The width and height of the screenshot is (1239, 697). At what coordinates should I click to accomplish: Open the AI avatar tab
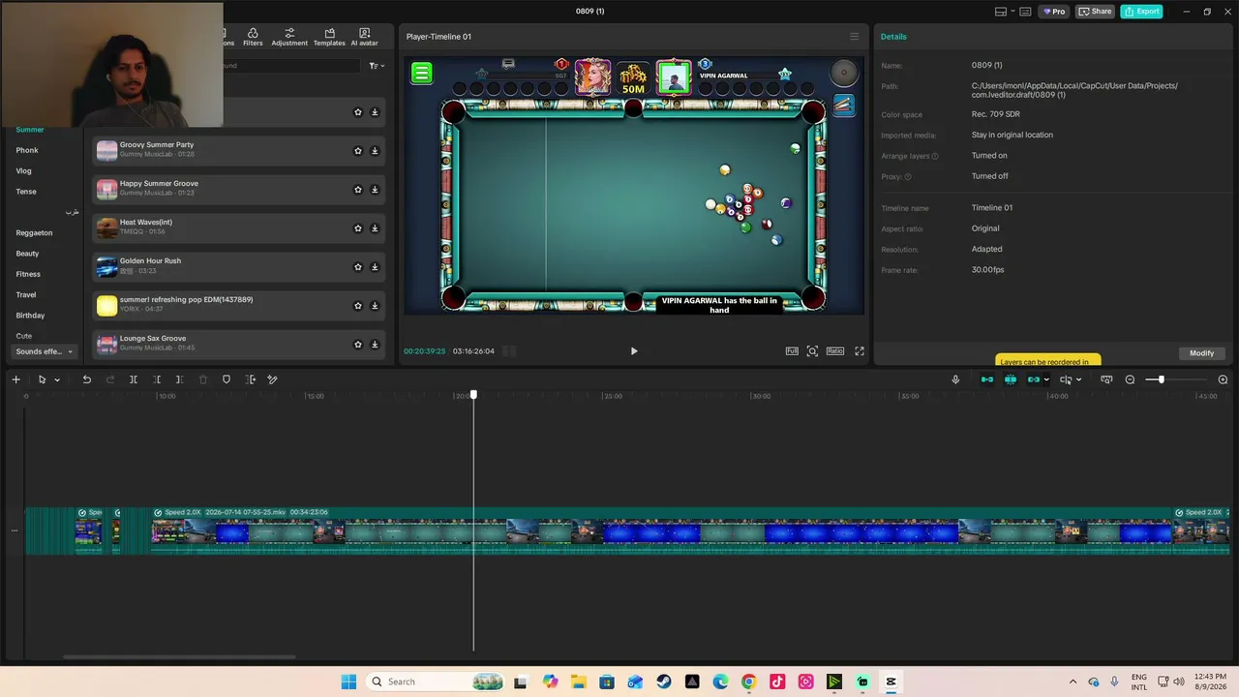[x=364, y=37]
